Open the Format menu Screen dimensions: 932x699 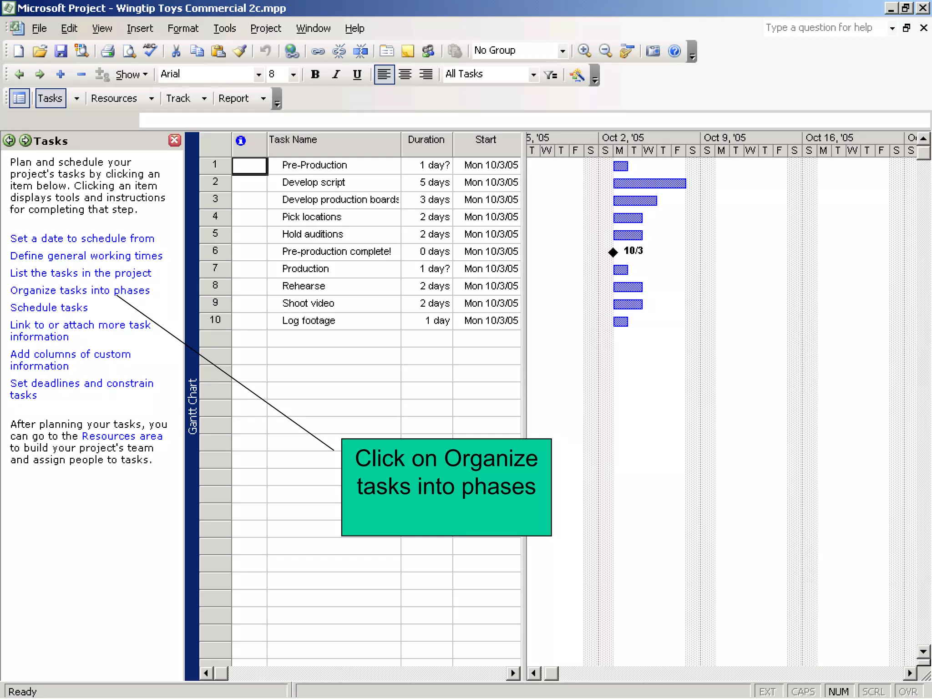pyautogui.click(x=183, y=28)
